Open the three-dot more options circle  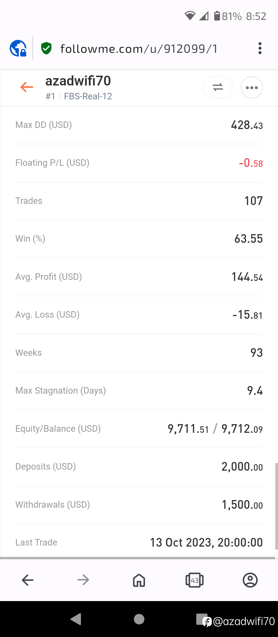click(x=252, y=87)
